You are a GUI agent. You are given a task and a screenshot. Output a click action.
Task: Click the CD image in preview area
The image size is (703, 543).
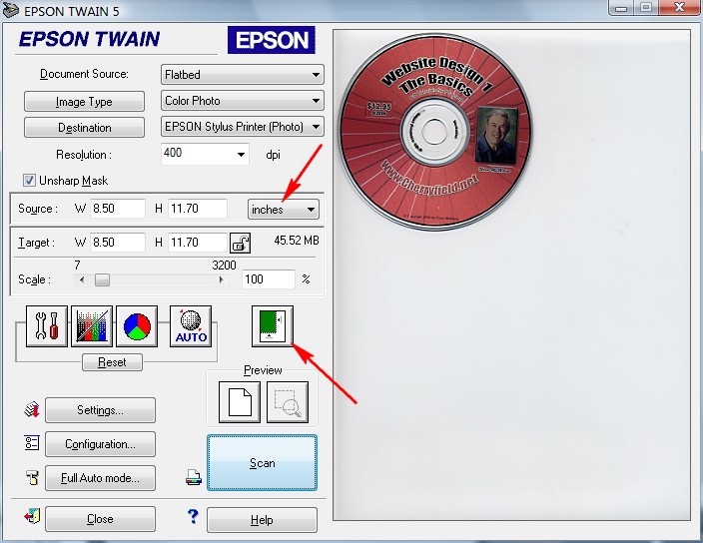point(435,132)
